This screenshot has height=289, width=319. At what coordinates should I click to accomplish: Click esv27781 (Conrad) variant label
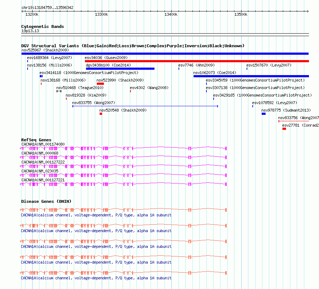(300, 125)
